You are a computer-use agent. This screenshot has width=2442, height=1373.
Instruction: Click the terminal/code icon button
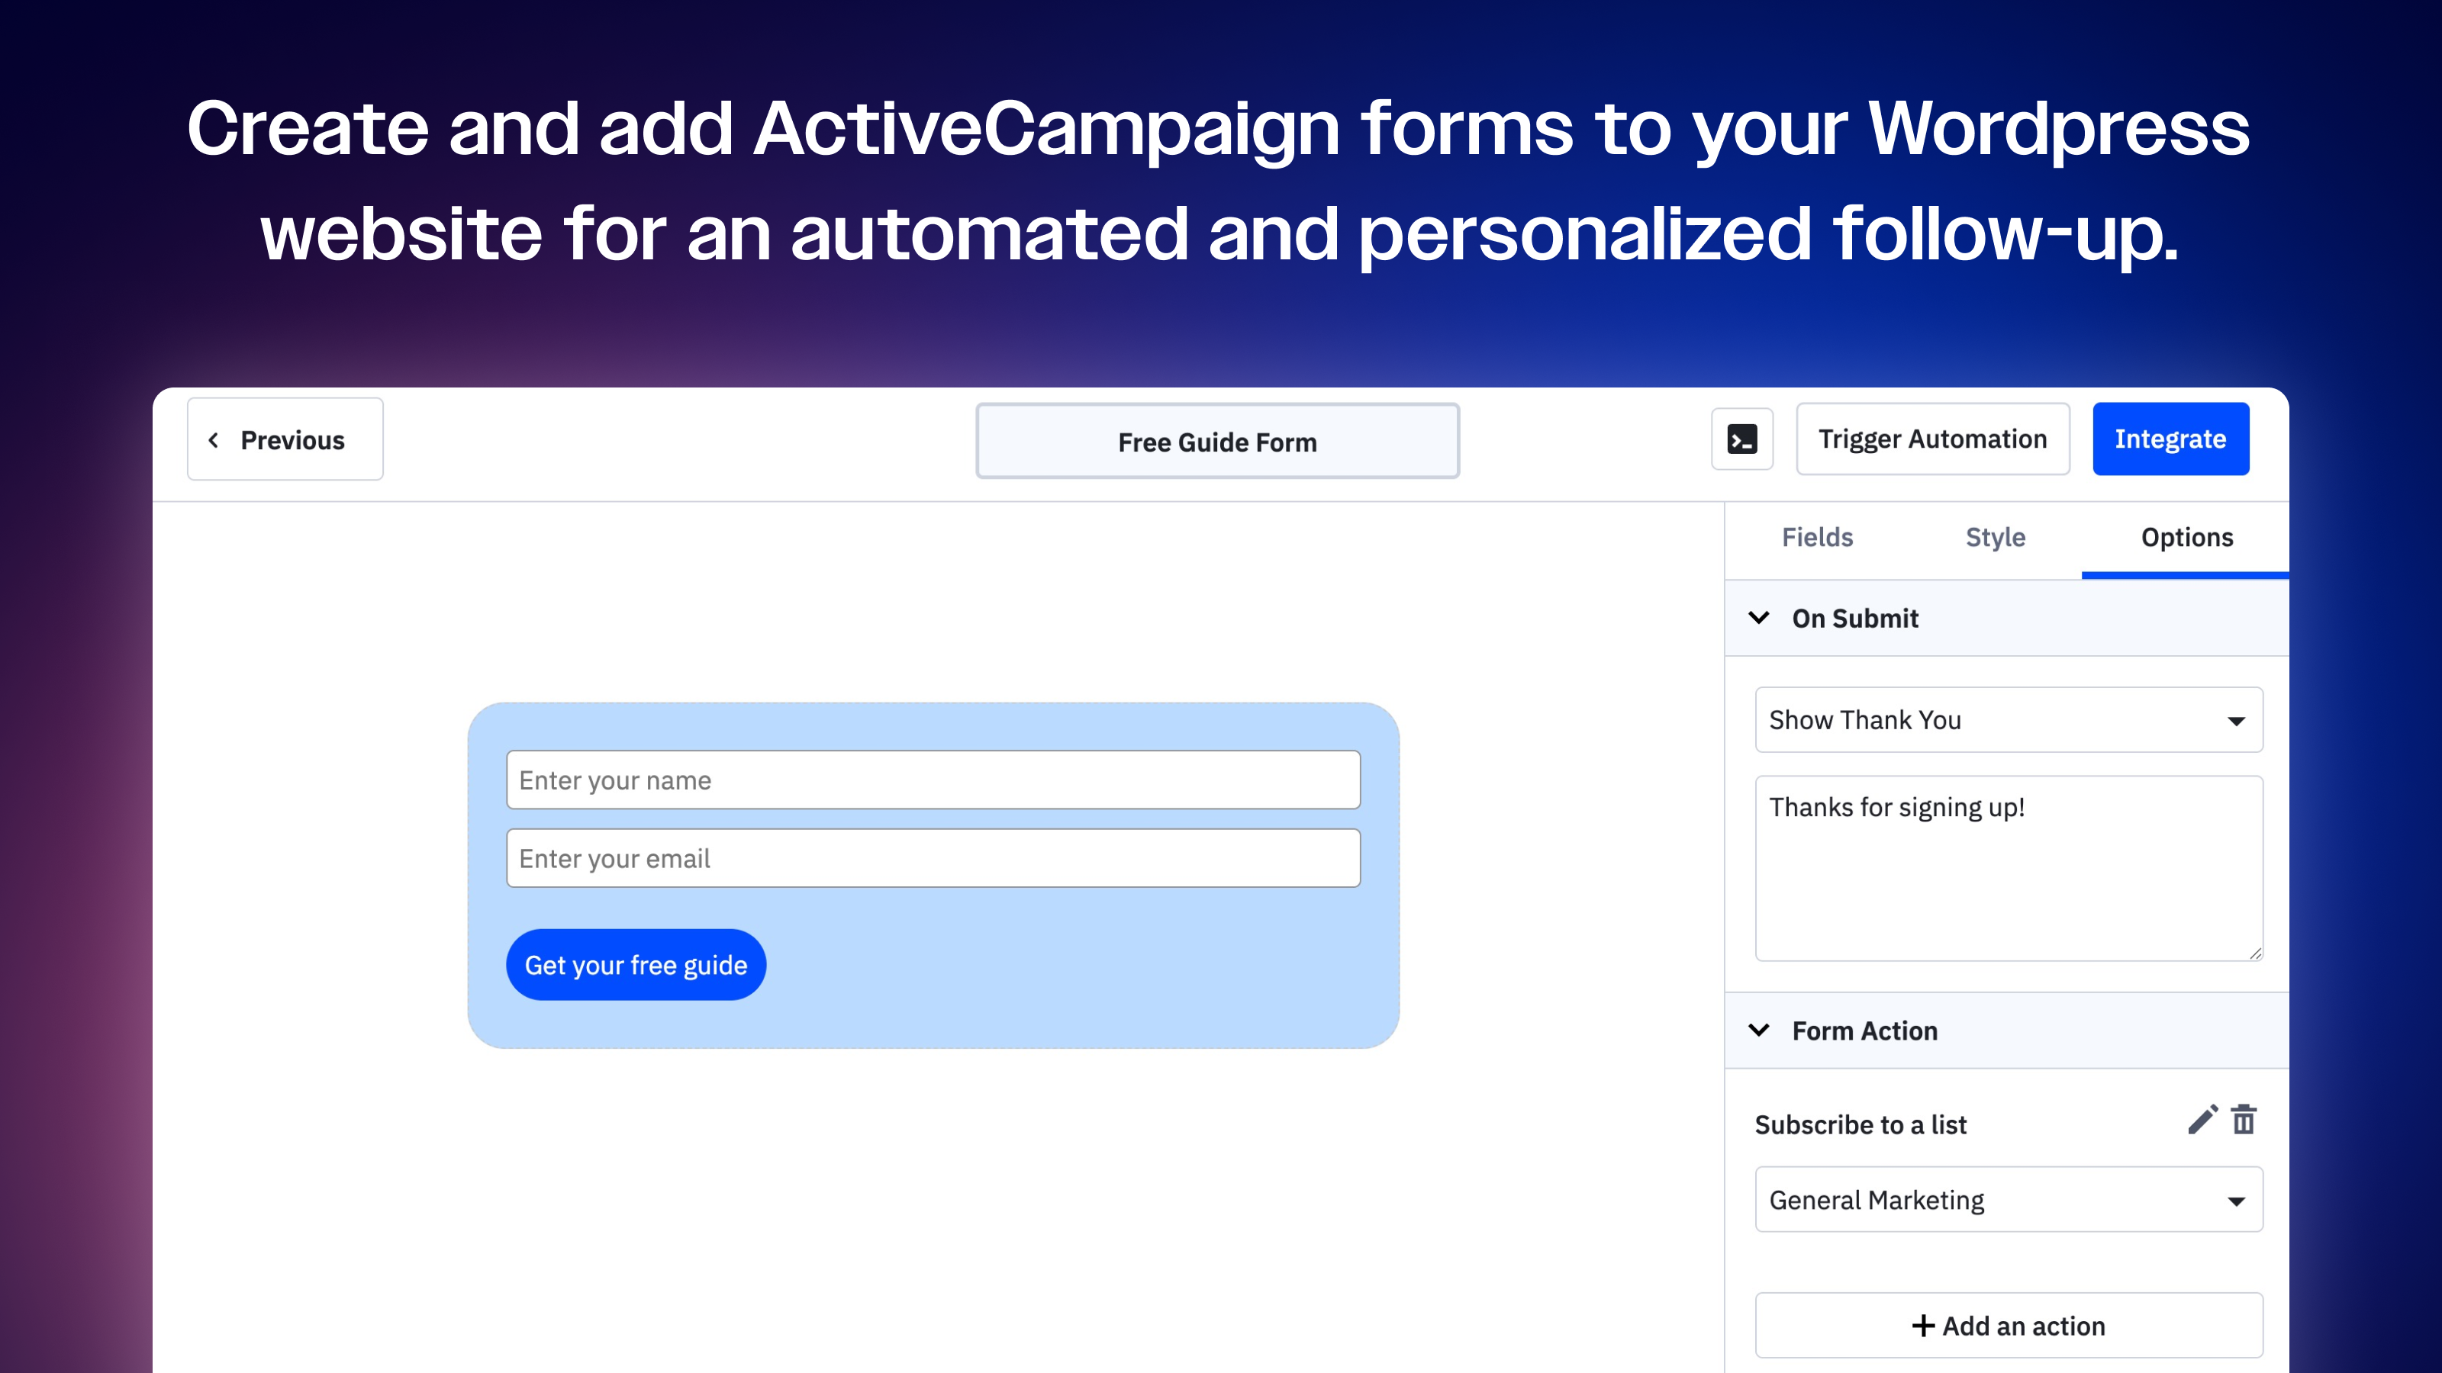(1741, 439)
